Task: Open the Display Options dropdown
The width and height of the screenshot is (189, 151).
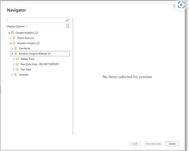Action: tap(17, 26)
